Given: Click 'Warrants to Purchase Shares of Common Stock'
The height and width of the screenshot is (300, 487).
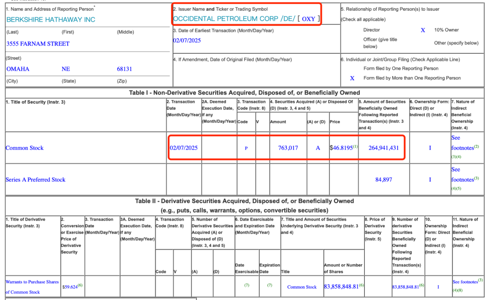Looking at the screenshot, I should [x=32, y=287].
